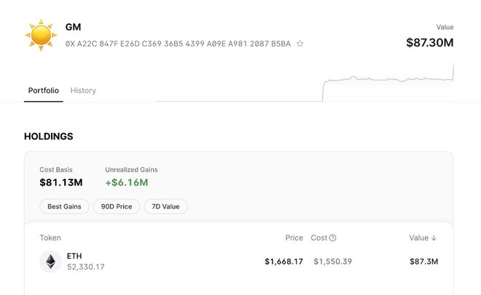Enable the 7D Value chip
This screenshot has height=295, width=481.
click(165, 206)
